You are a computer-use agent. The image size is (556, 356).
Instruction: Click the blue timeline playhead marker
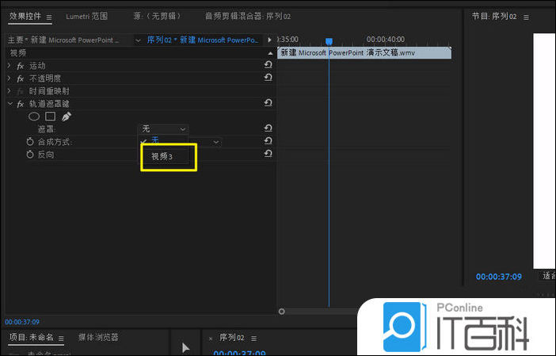tap(329, 41)
